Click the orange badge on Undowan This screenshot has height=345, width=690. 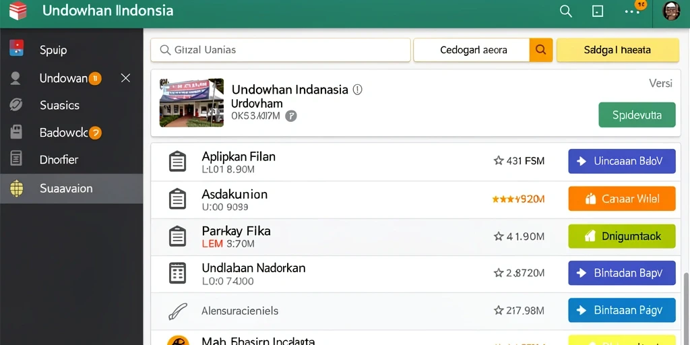coord(95,79)
